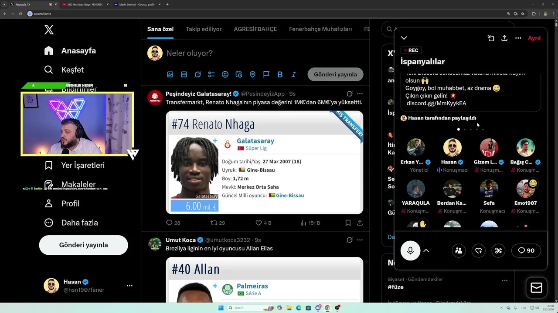Click the composer Gönderi yayınla button
The height and width of the screenshot is (313, 558).
(x=335, y=74)
